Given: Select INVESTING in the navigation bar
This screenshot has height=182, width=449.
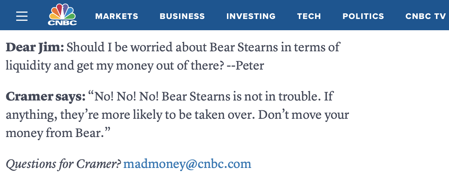Looking at the screenshot, I should 251,16.
